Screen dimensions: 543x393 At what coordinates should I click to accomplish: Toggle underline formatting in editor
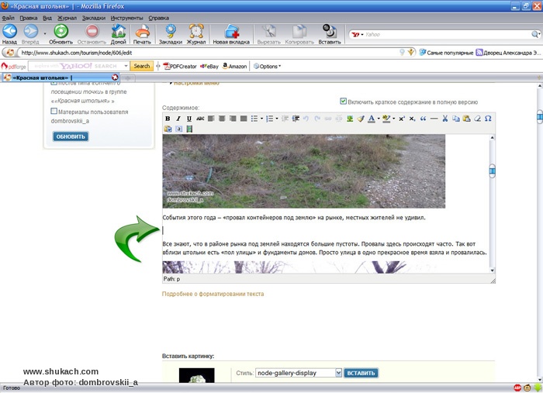[x=189, y=119]
